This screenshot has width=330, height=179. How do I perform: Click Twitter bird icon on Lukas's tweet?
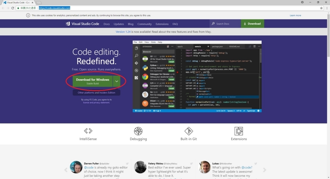tap(256, 164)
